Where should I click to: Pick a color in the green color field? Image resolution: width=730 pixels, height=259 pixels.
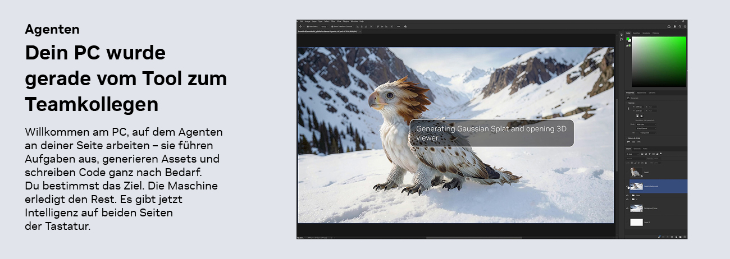pyautogui.click(x=659, y=62)
